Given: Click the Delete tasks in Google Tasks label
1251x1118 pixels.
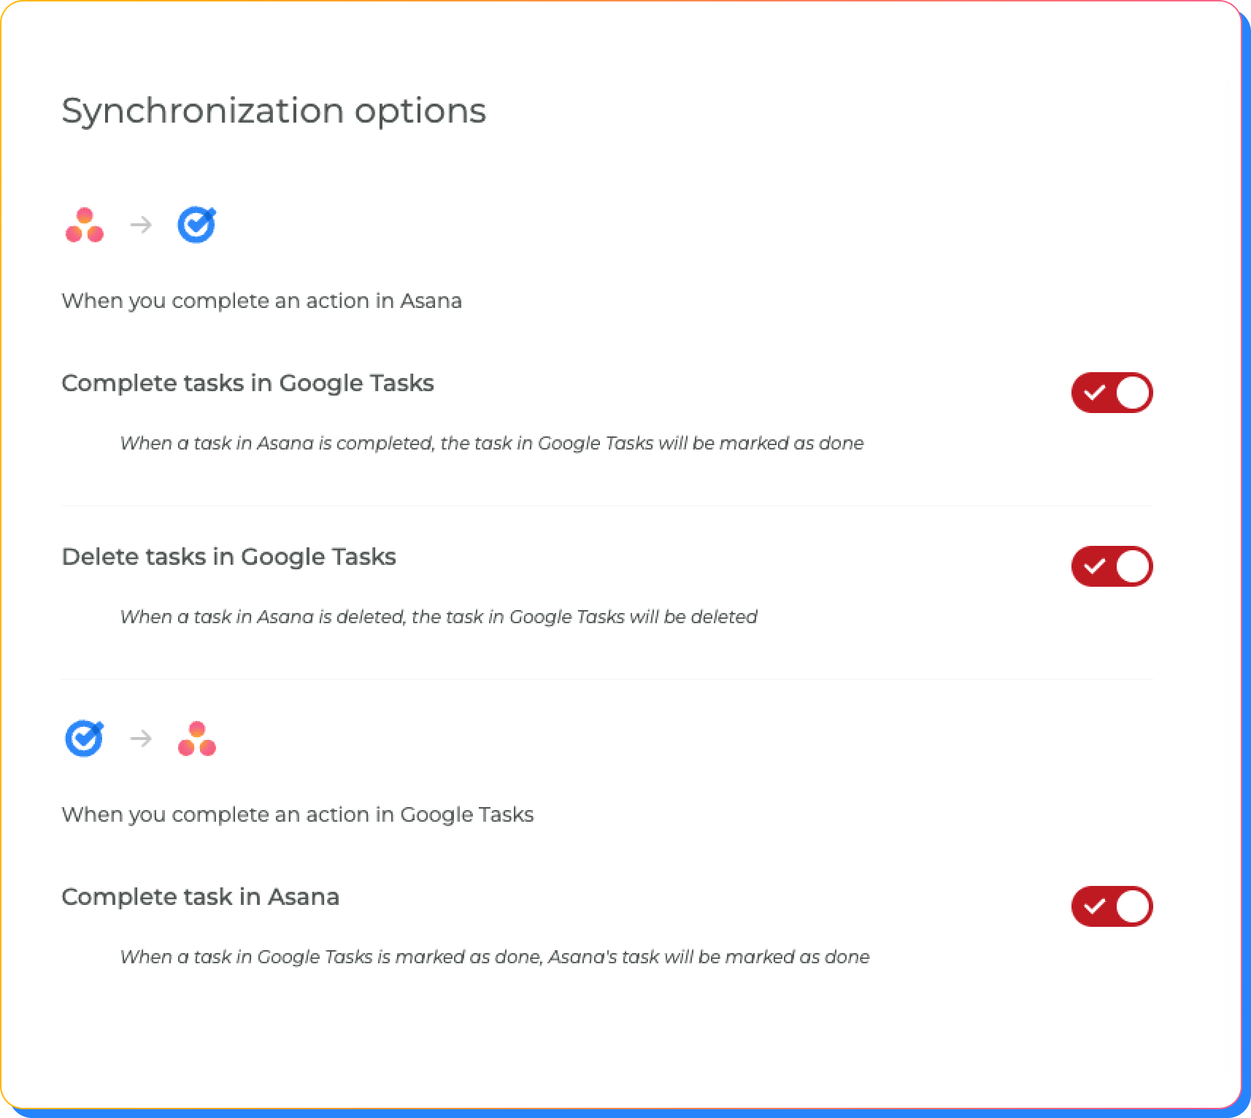Looking at the screenshot, I should pyautogui.click(x=228, y=557).
